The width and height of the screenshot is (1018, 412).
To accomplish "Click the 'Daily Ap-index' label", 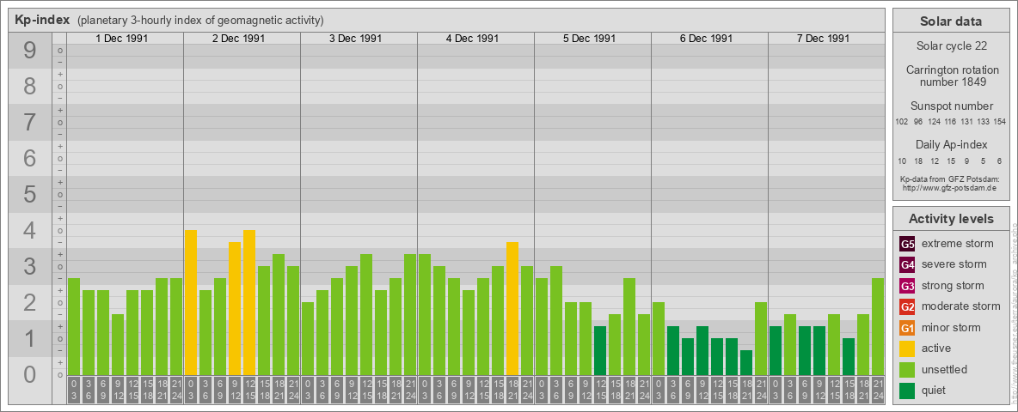I will 951,144.
